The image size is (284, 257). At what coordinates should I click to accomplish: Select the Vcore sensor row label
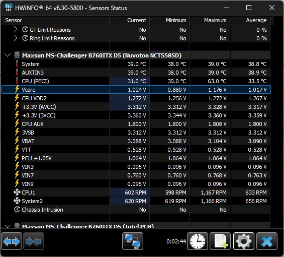pos(29,90)
